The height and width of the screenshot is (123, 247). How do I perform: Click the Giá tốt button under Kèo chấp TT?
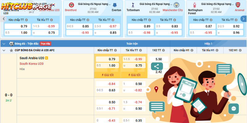108,75
